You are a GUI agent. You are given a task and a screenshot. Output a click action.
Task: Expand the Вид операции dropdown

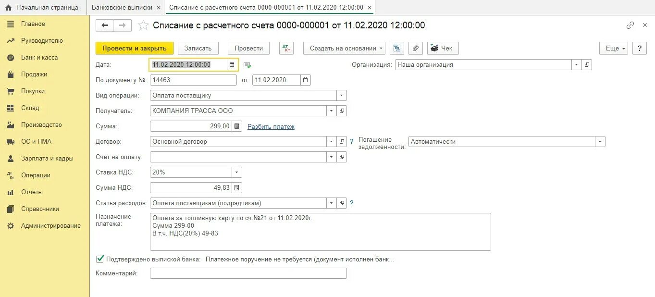tap(342, 95)
